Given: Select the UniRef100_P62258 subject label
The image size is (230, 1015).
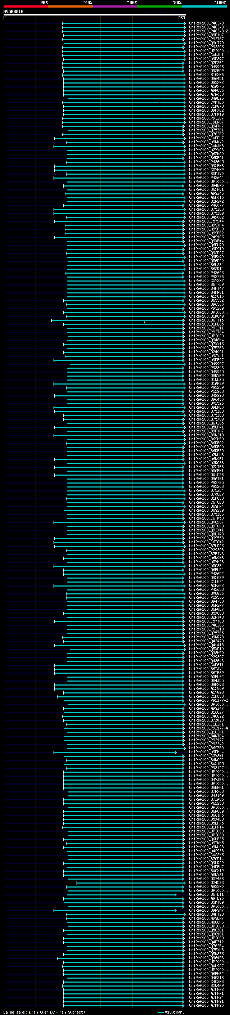Looking at the screenshot, I should coord(206,803).
